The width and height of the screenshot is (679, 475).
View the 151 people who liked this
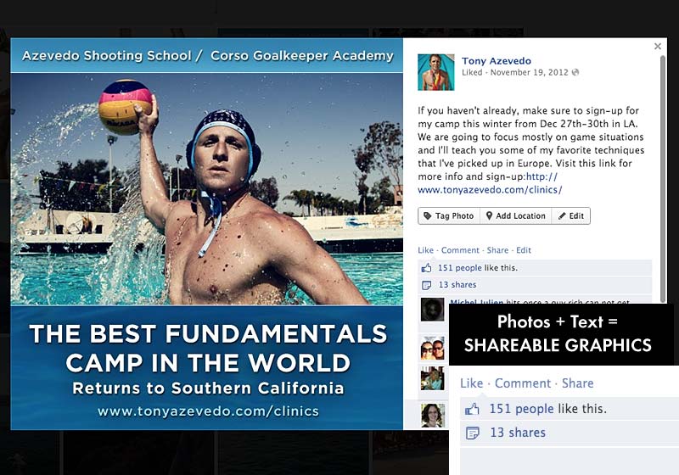click(x=459, y=268)
